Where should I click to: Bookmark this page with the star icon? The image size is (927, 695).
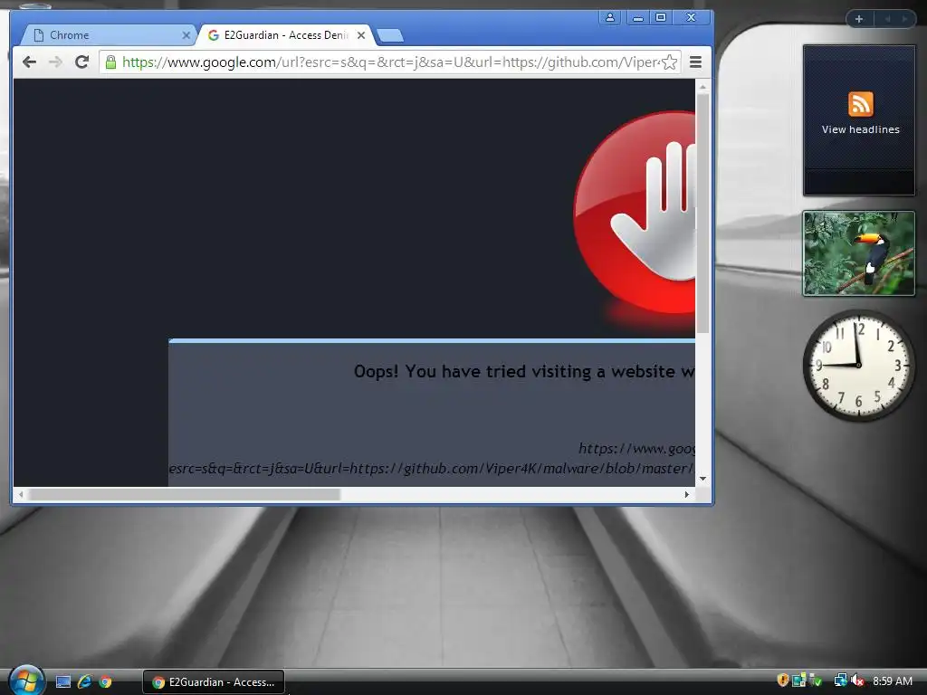point(669,62)
